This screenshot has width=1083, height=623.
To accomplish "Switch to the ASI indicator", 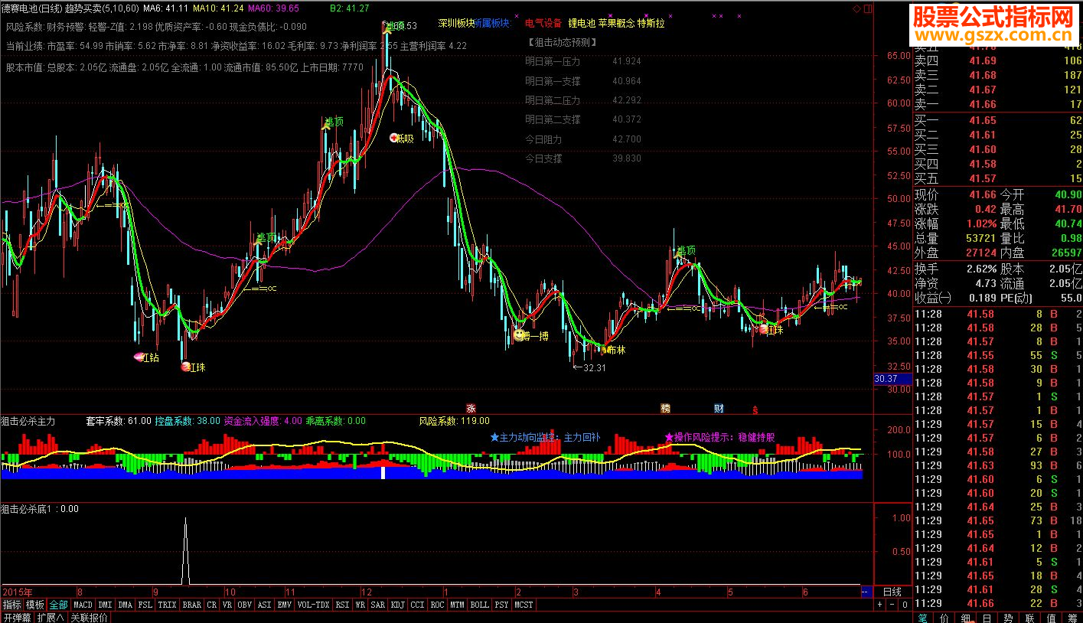I will [x=265, y=605].
